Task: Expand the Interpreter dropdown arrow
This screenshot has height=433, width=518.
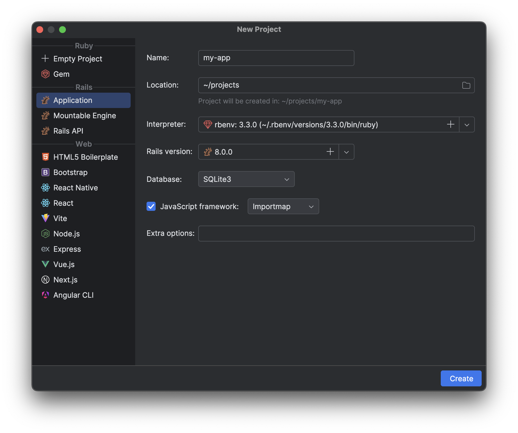Action: 467,125
